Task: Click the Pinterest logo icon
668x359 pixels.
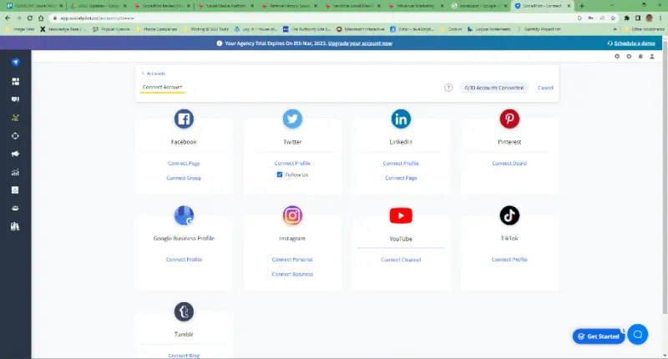Action: [x=509, y=119]
